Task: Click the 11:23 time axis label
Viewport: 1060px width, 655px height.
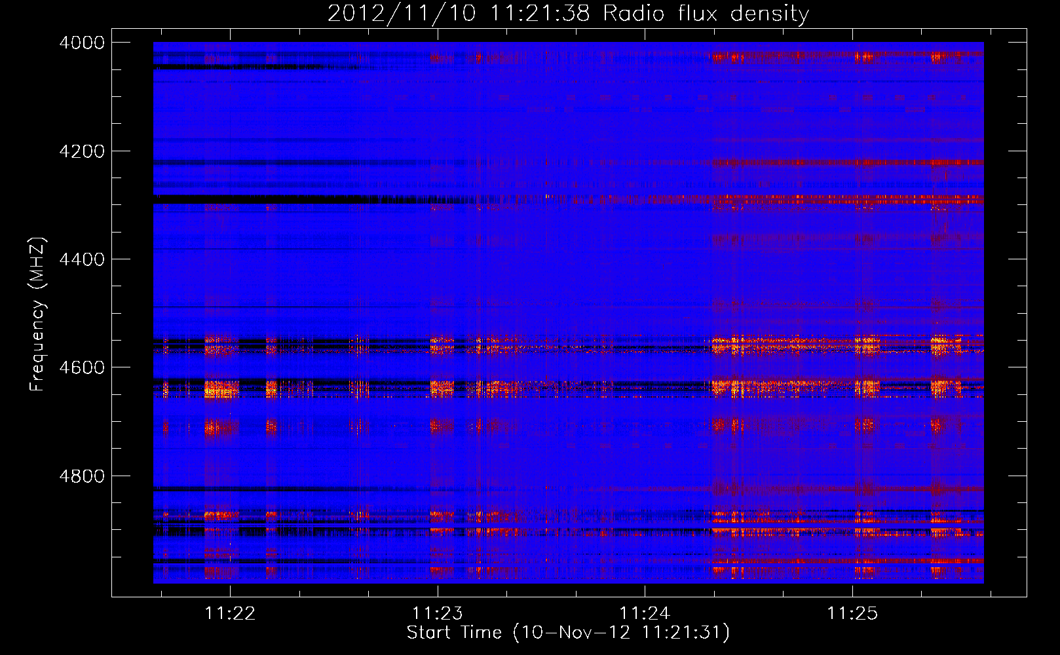Action: 437,614
